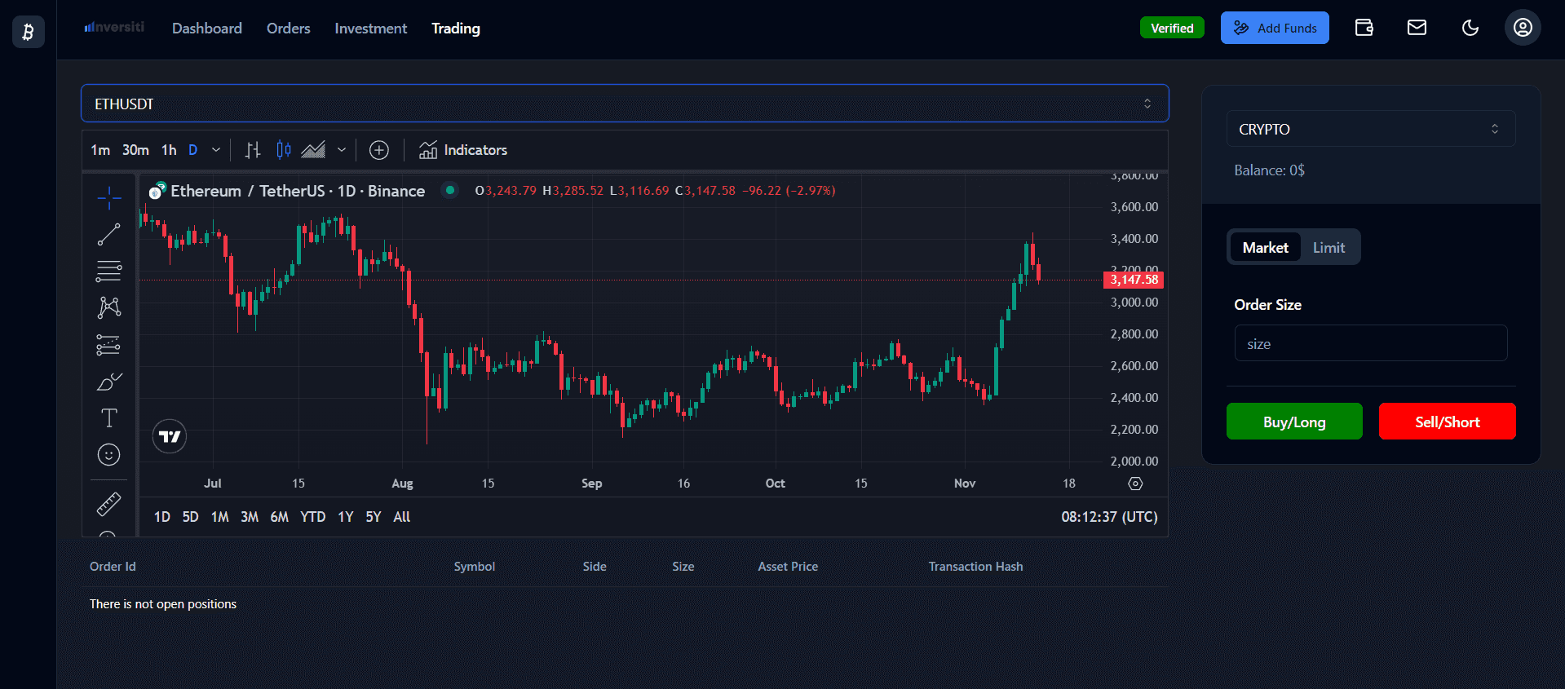Set chart range to 3M
The height and width of the screenshot is (689, 1565).
pos(250,517)
